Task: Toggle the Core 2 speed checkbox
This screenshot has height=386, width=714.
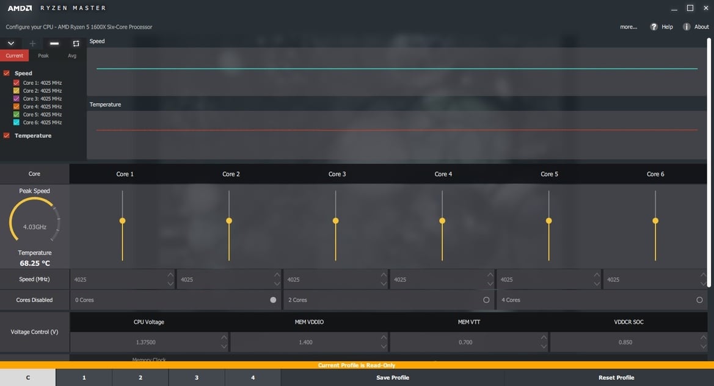Action: pyautogui.click(x=16, y=90)
